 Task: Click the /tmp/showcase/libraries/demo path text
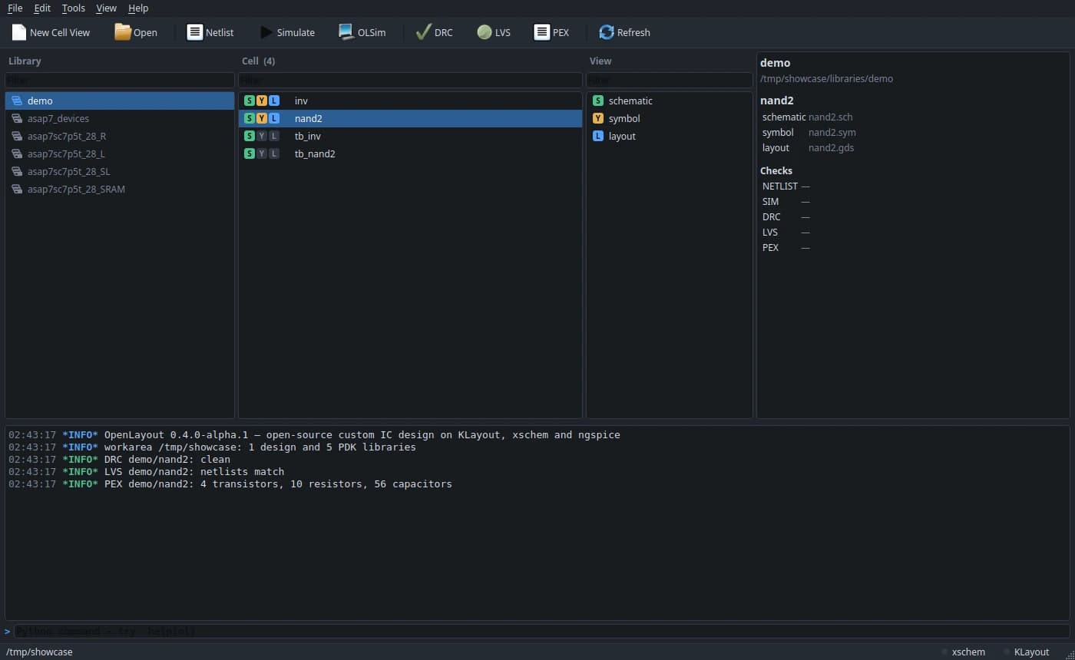(x=826, y=78)
